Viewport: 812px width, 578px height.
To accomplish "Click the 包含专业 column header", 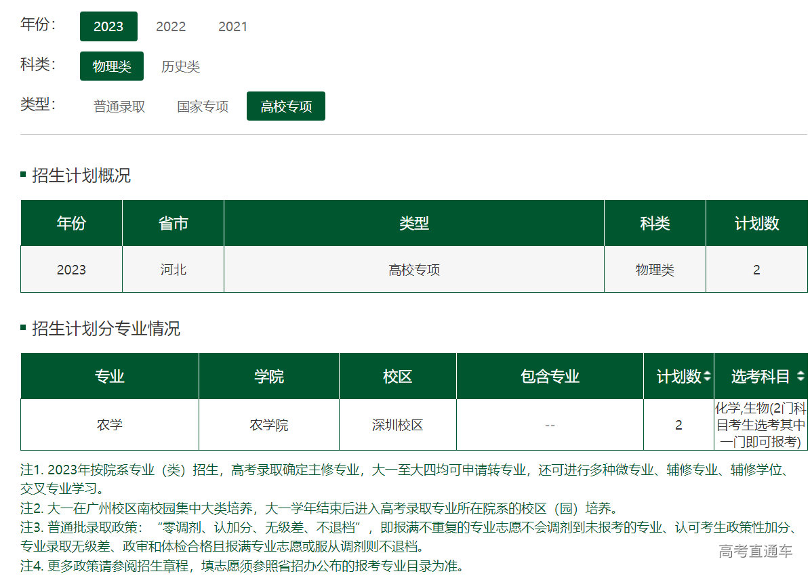I will pyautogui.click(x=550, y=376).
